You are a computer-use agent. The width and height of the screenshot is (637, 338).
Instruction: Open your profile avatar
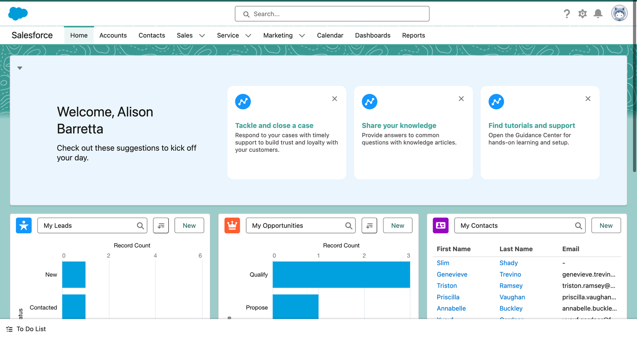click(x=619, y=13)
